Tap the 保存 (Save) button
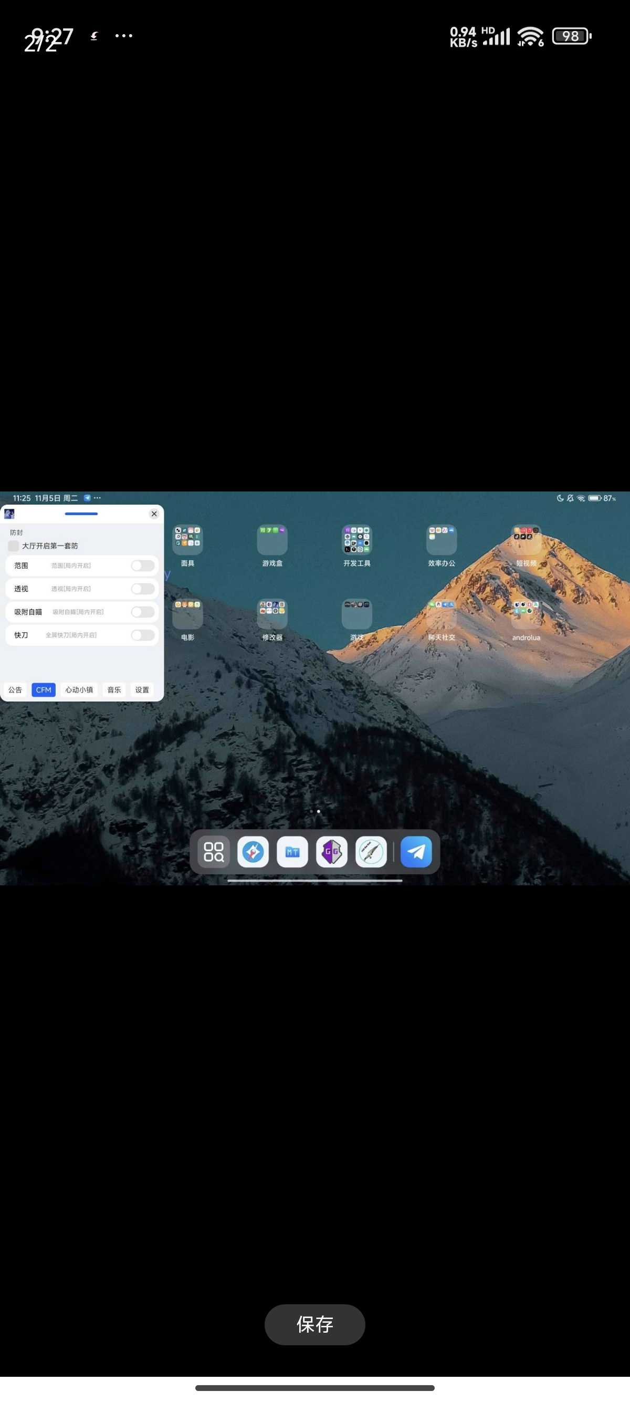 [x=314, y=1324]
